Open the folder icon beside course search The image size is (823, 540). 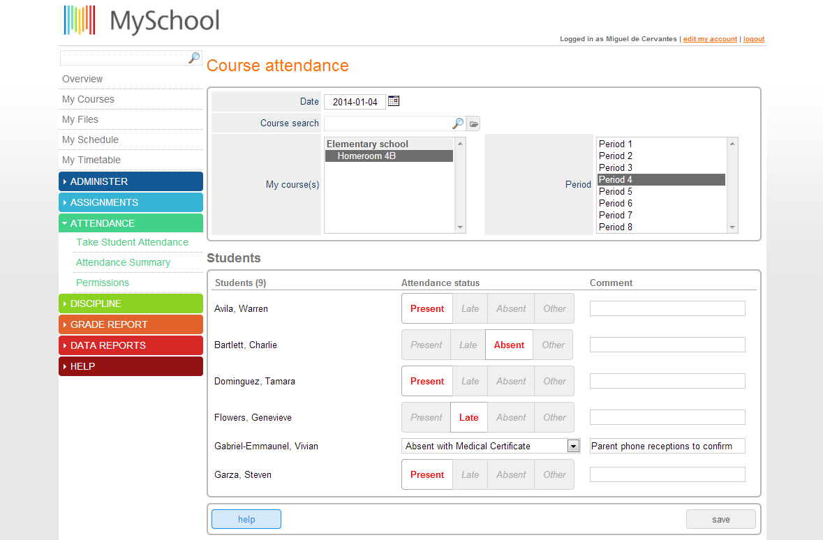473,123
